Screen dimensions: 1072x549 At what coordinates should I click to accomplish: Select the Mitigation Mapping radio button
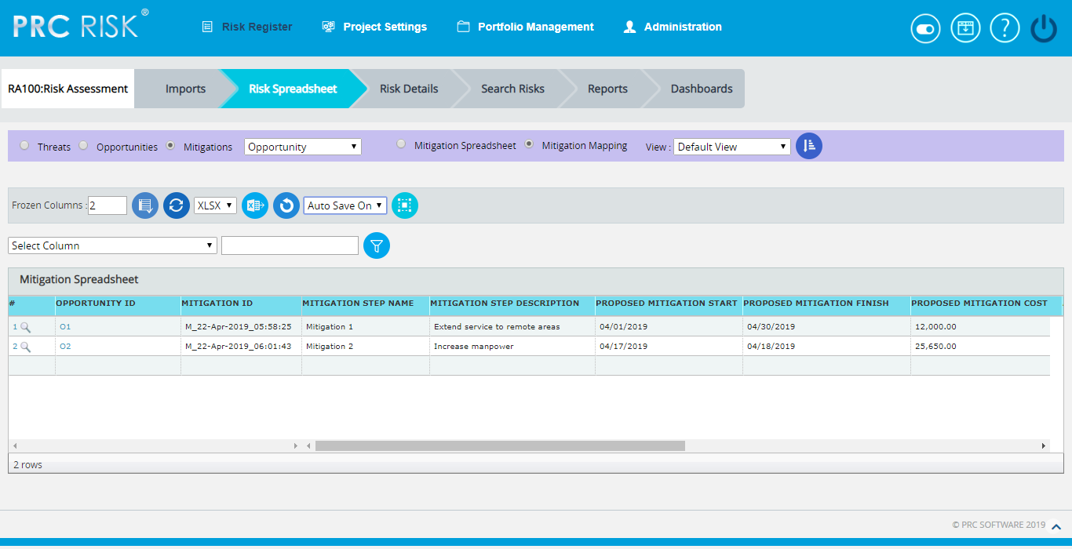(x=530, y=144)
